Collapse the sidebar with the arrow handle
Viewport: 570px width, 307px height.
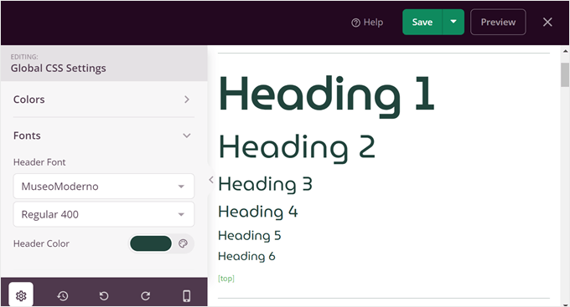(211, 180)
